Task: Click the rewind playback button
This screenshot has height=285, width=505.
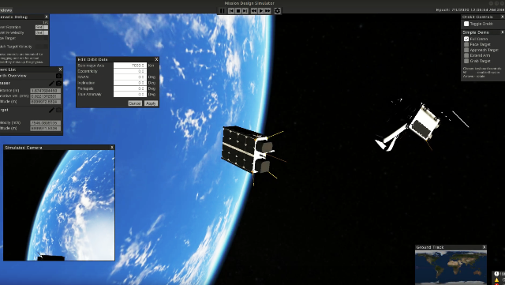Action: [x=254, y=11]
